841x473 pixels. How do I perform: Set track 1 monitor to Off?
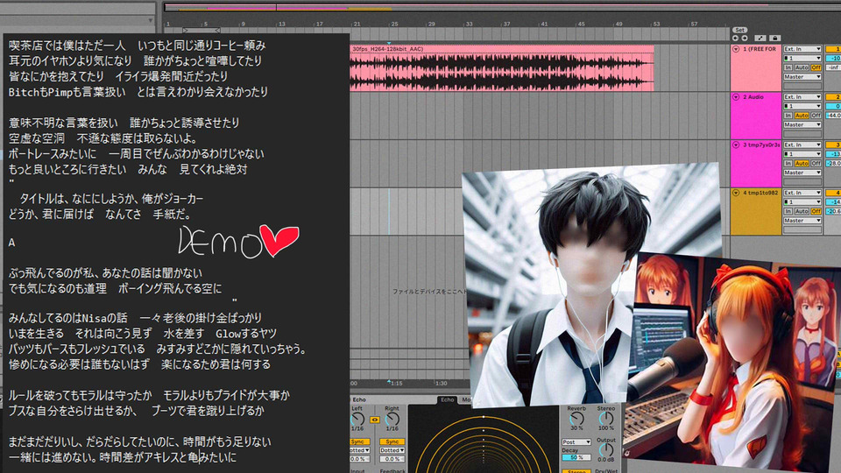[816, 67]
